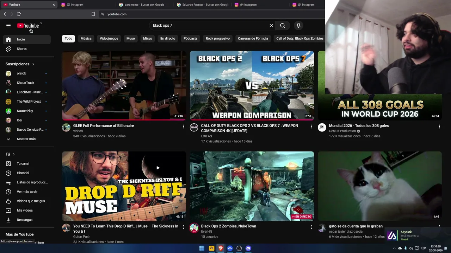Clear the search text with the X
The height and width of the screenshot is (253, 451).
[x=271, y=25]
